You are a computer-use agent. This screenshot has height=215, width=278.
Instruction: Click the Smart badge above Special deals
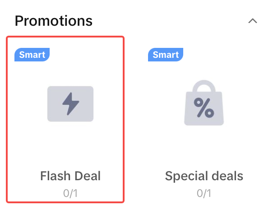166,55
